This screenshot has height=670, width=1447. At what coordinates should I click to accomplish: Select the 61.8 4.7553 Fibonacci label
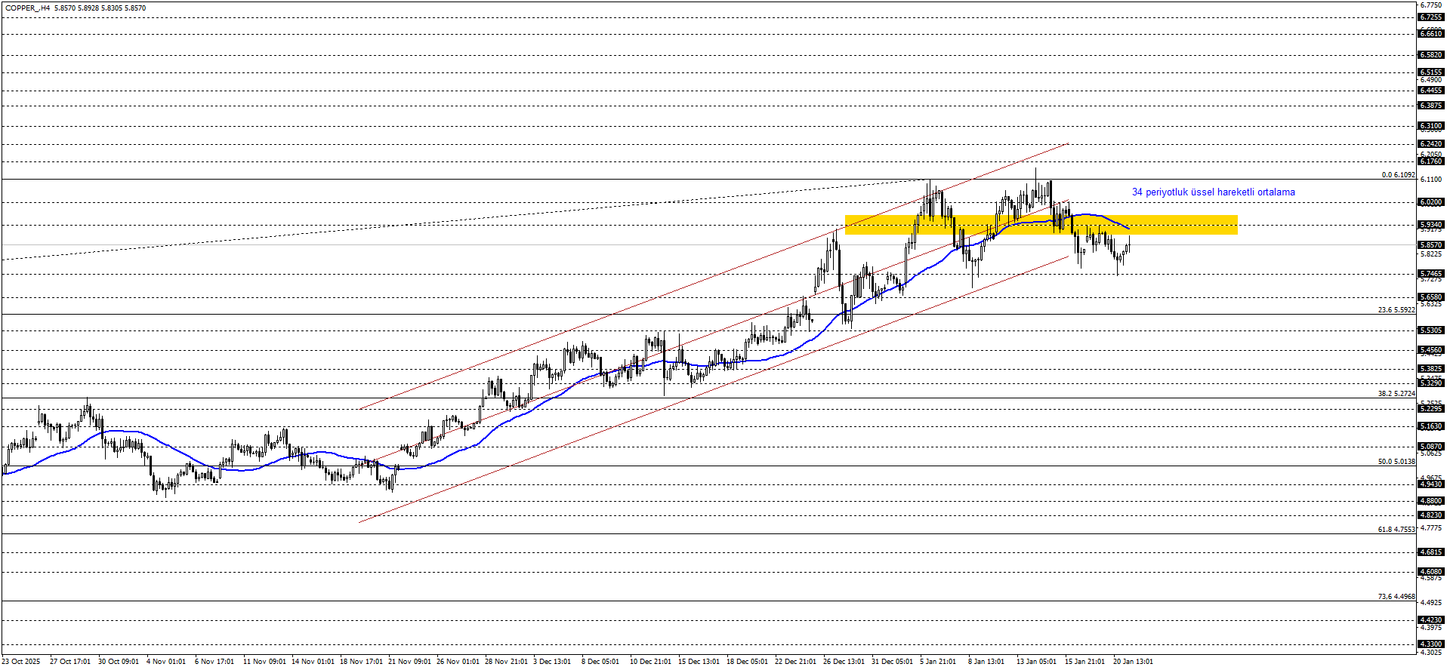[1396, 530]
